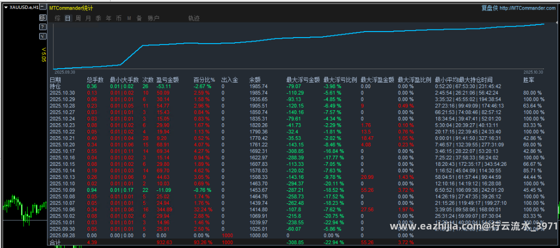Open the 账户 account tab
Viewport: 560px width, 248px height.
153,19
